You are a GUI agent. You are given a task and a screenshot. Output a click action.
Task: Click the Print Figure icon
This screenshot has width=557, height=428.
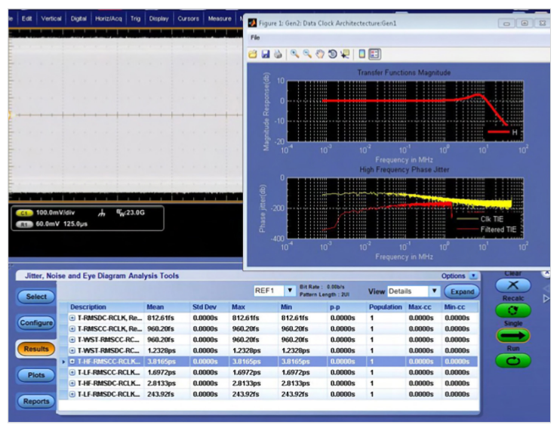point(277,54)
